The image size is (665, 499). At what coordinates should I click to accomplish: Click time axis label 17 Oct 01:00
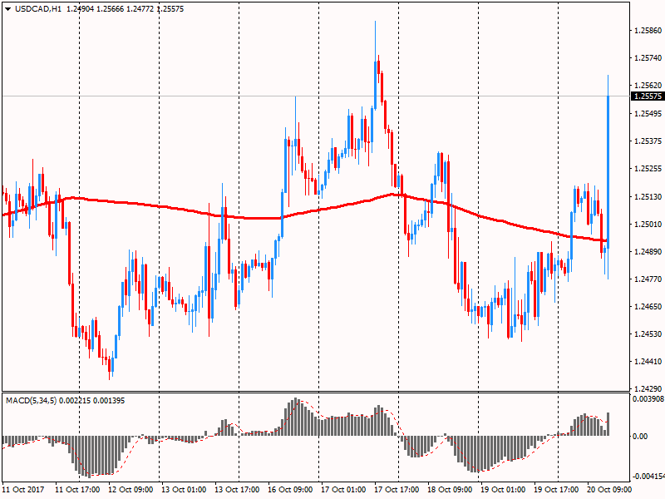click(343, 490)
